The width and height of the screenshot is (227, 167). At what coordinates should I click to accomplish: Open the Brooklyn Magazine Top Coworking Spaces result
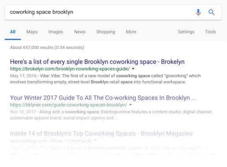point(101,134)
